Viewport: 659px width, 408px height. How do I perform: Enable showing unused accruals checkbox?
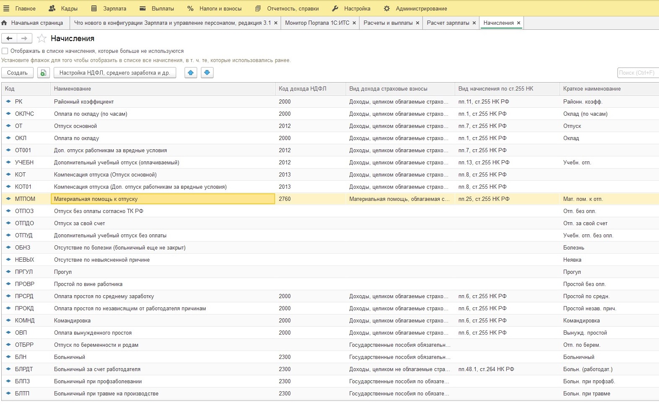(5, 51)
